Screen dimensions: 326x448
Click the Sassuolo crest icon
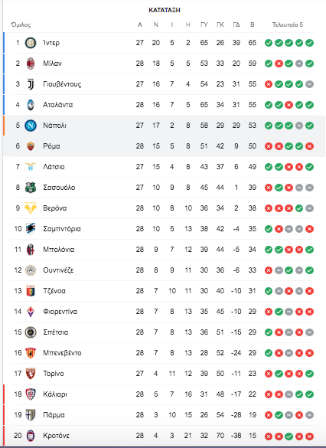(x=31, y=188)
